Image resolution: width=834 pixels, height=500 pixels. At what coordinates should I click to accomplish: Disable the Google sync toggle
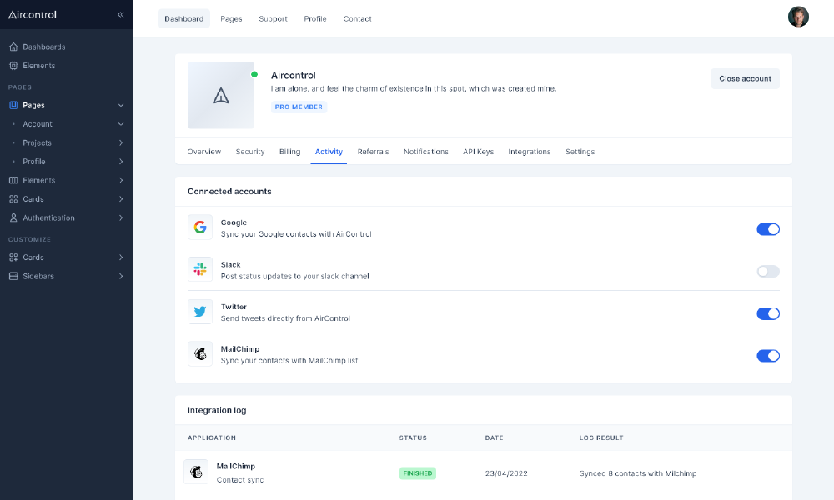pos(767,228)
